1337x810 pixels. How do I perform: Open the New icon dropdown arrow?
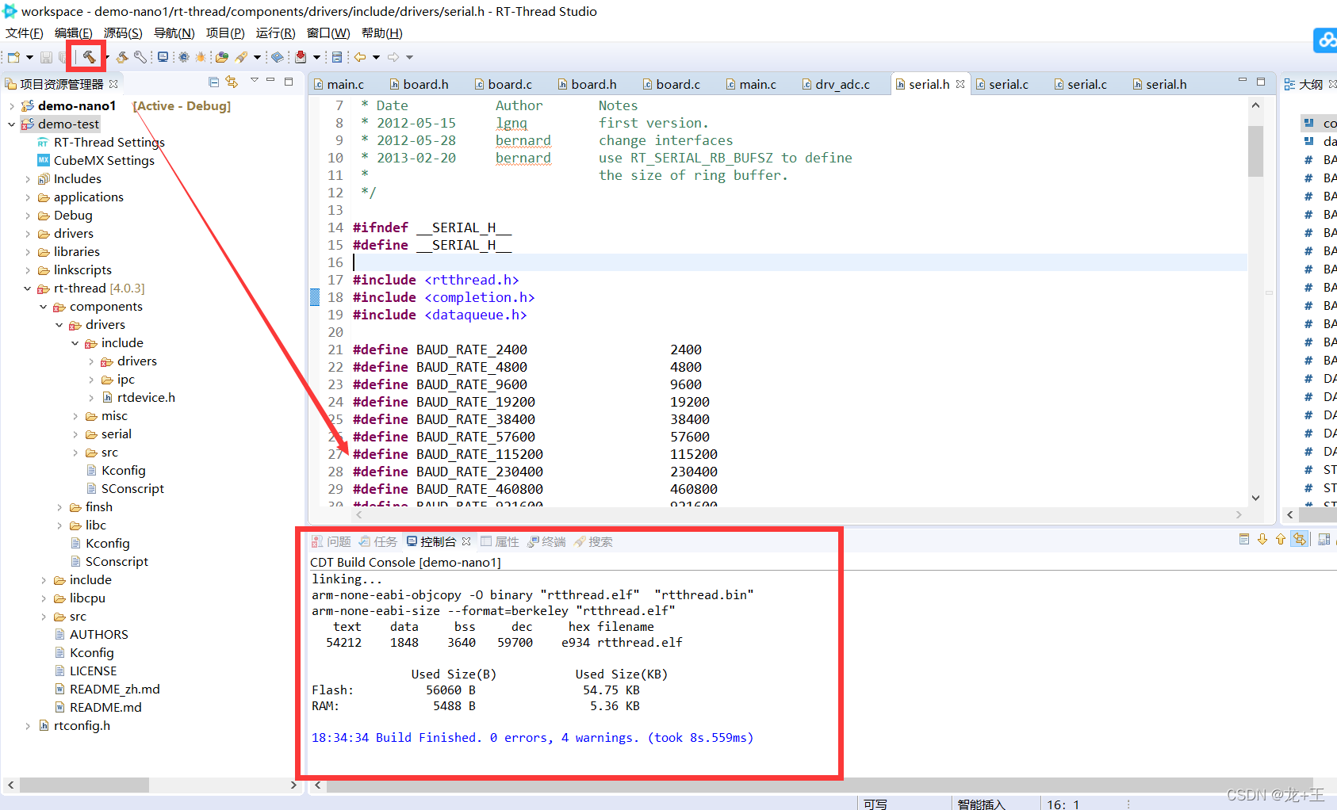(29, 57)
